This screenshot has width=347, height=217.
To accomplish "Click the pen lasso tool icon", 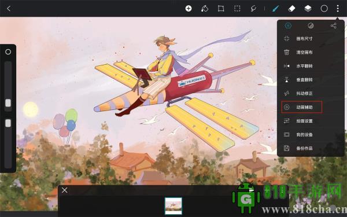I will point(253,9).
